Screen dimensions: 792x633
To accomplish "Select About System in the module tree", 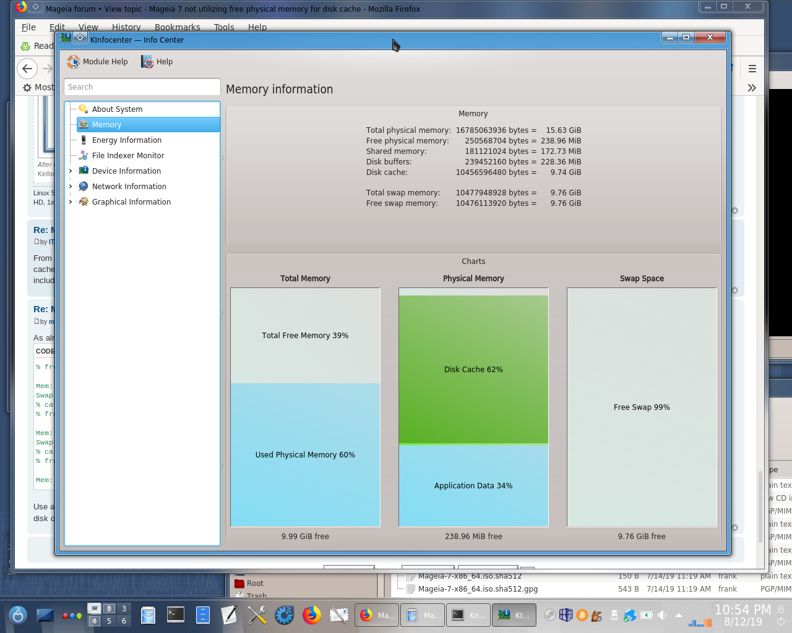I will (118, 109).
